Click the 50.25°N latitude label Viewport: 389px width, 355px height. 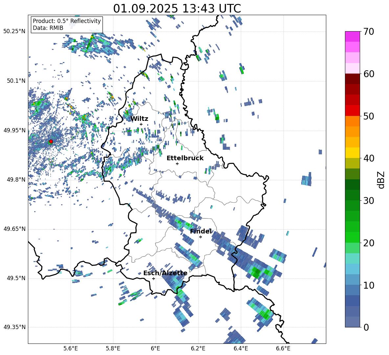click(14, 32)
